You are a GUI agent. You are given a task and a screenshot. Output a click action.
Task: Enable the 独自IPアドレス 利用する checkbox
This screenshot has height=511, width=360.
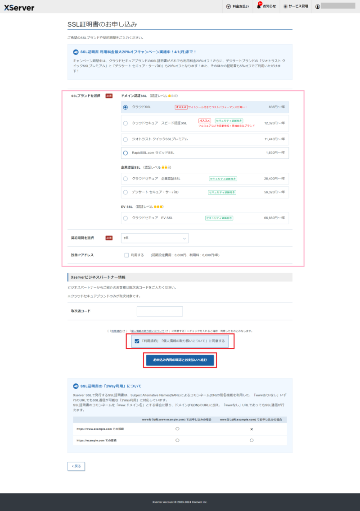tap(126, 255)
